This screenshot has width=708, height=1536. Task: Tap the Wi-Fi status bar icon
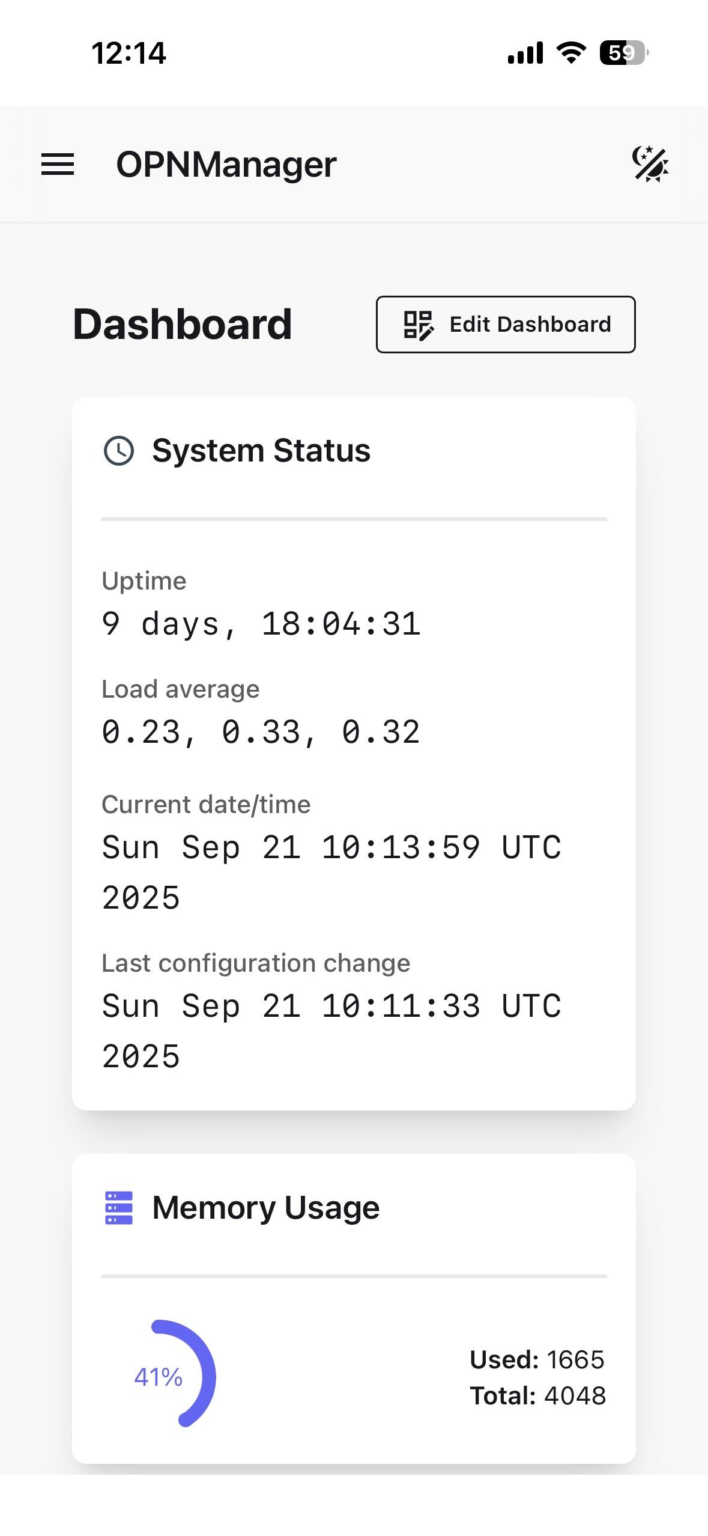572,53
